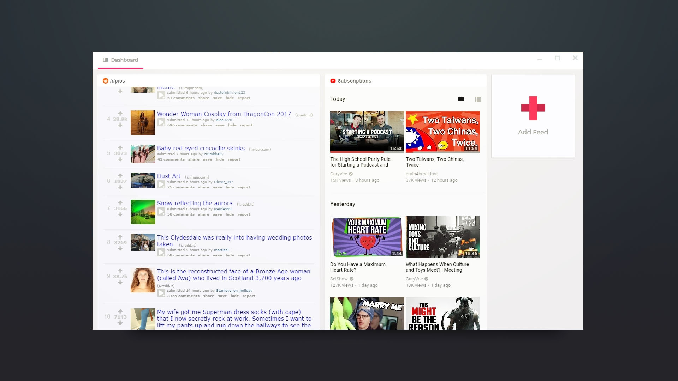Click the YouTube Subscriptions feed icon
Image resolution: width=678 pixels, height=381 pixels.
(333, 81)
